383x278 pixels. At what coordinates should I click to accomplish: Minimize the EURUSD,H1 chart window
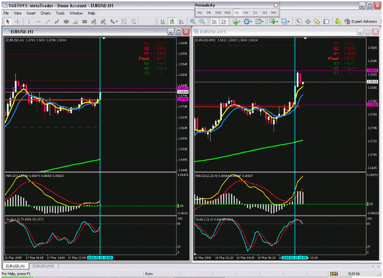point(171,31)
